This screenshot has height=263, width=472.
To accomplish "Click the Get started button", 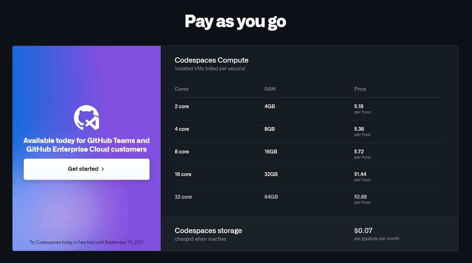I will click(86, 169).
